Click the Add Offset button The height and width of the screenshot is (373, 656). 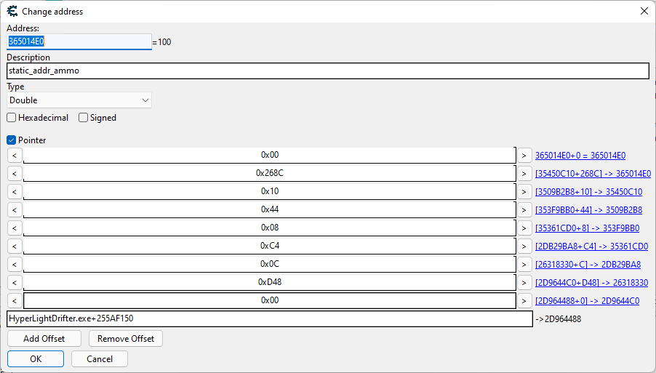[x=44, y=339]
